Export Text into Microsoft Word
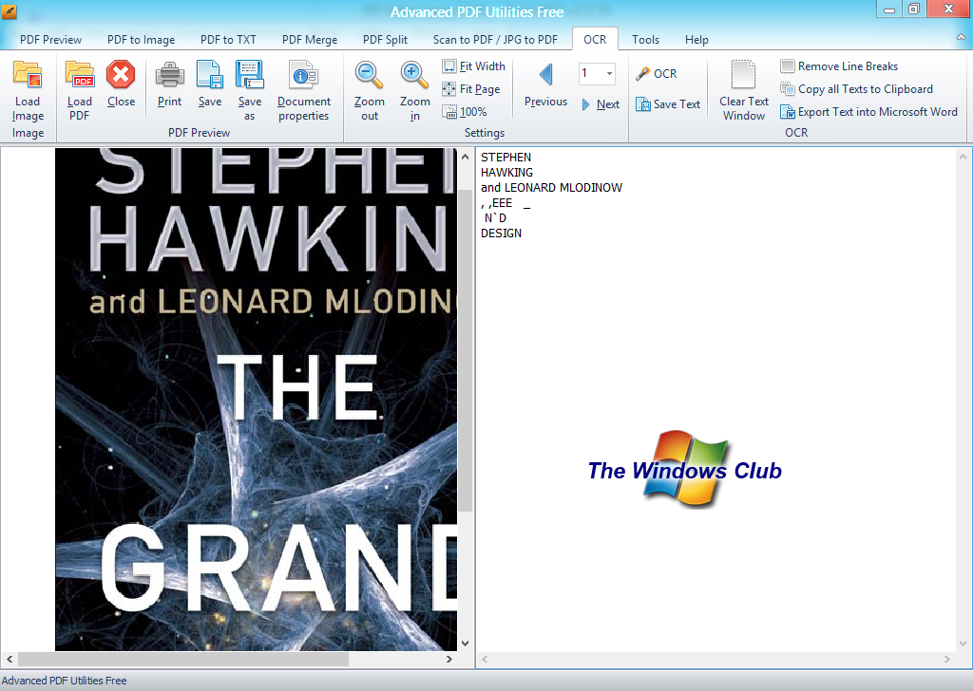 coord(868,112)
